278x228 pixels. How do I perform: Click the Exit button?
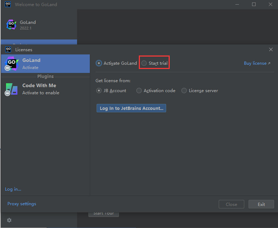point(261,204)
